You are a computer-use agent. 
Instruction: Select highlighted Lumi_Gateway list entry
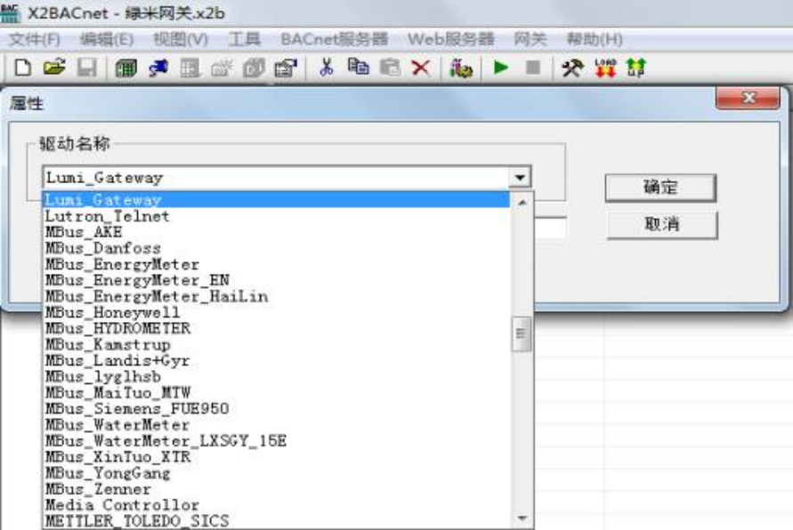click(x=277, y=199)
